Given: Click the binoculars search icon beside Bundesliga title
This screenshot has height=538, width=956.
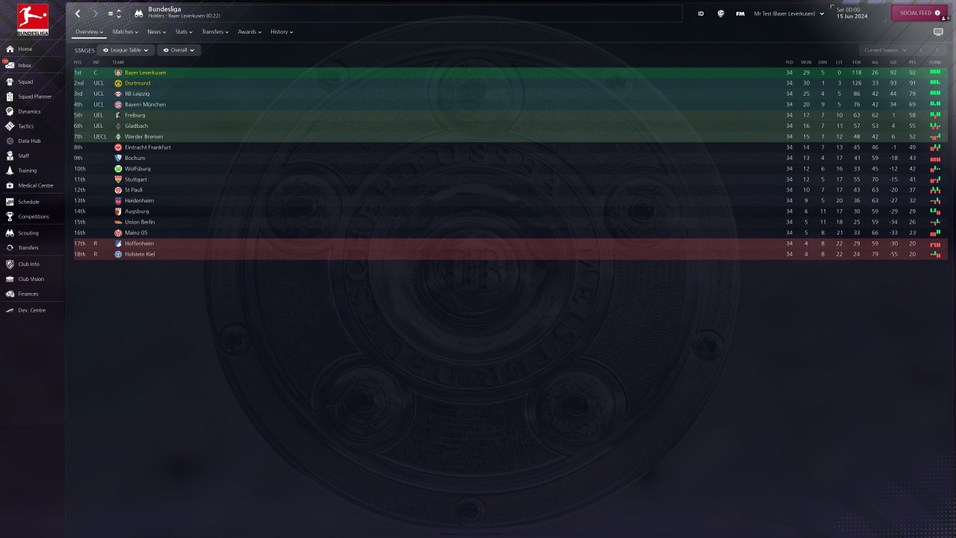Looking at the screenshot, I should point(139,13).
